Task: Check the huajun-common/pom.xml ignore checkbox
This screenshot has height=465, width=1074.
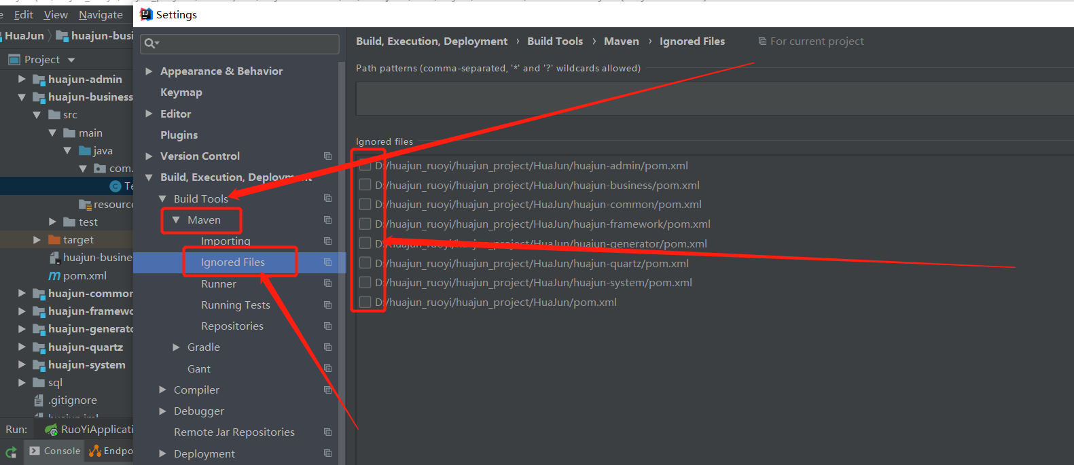Action: (x=365, y=204)
